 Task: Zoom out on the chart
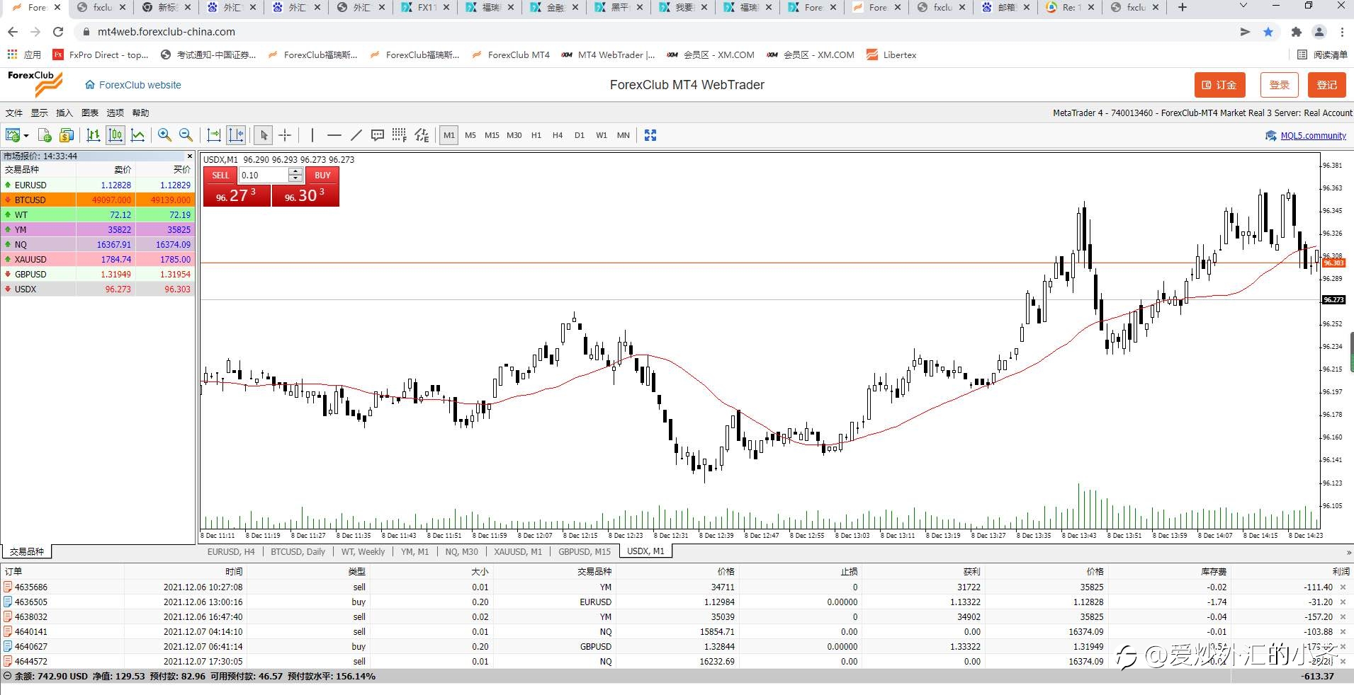pos(186,135)
